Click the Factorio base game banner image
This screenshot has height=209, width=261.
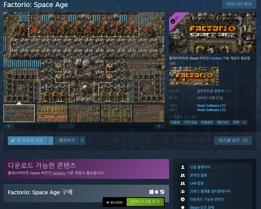point(194,76)
